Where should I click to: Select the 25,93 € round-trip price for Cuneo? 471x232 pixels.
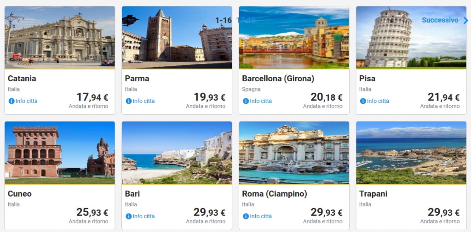tap(92, 213)
